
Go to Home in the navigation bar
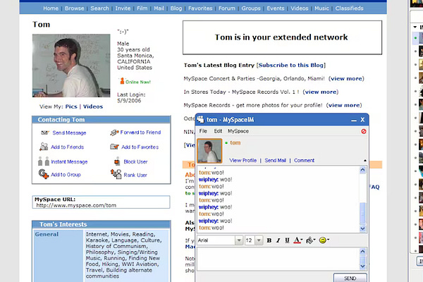[51, 8]
